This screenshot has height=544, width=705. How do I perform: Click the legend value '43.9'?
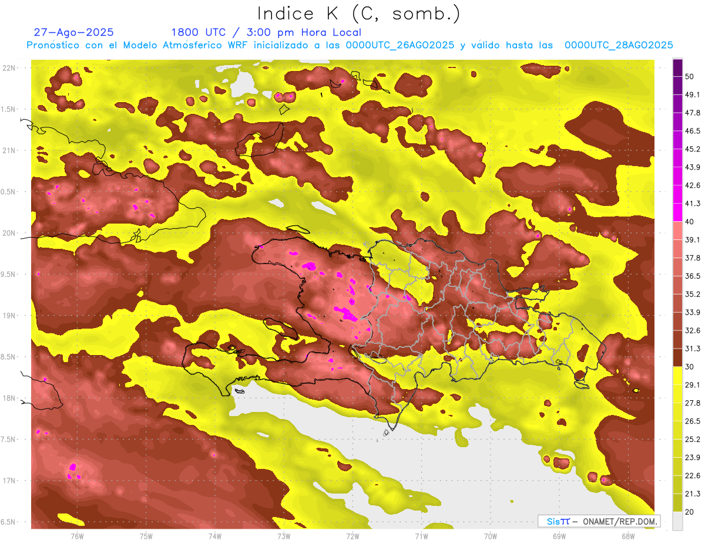693,167
